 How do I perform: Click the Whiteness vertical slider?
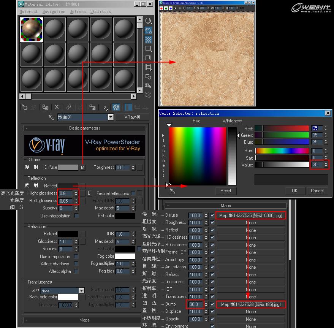[232, 156]
